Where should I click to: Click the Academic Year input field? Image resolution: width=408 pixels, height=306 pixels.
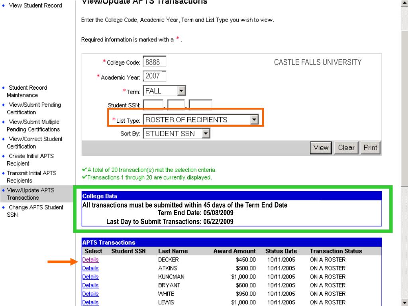tap(154, 76)
